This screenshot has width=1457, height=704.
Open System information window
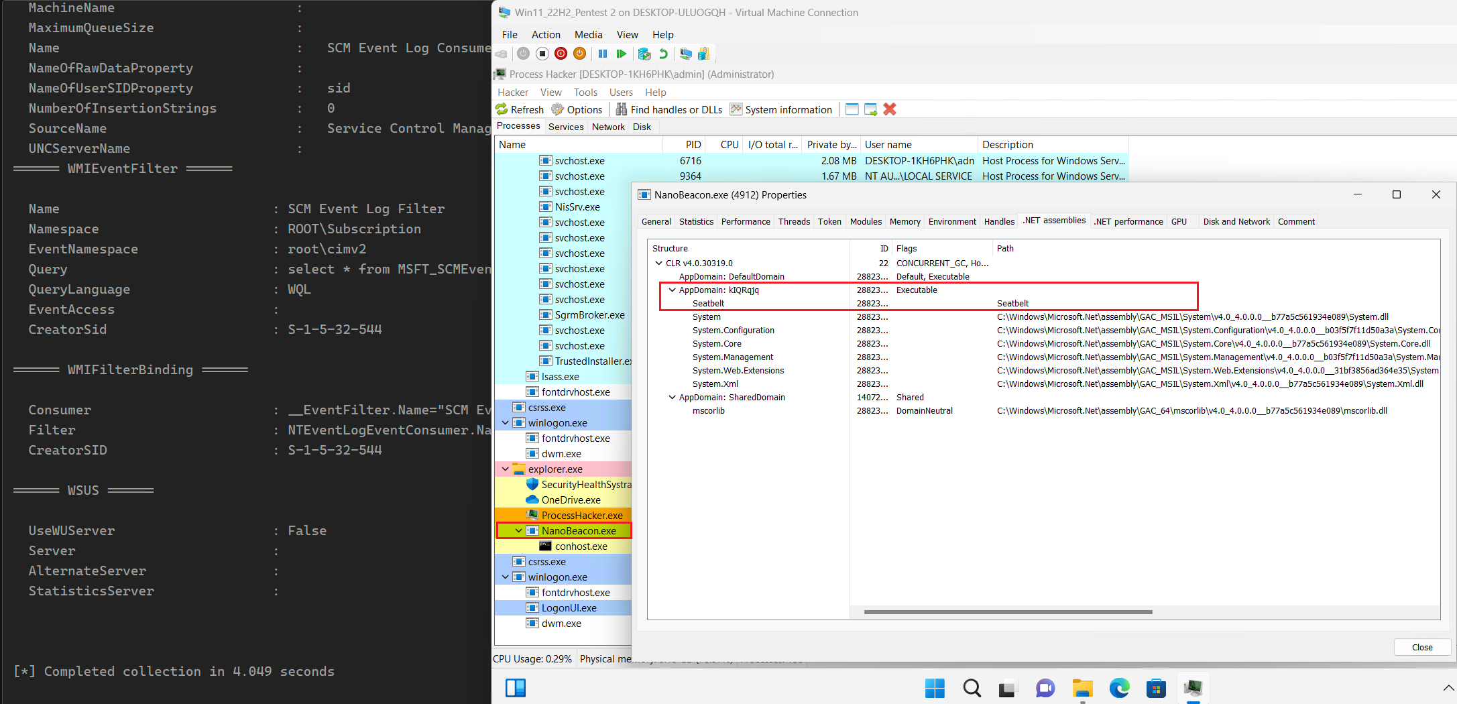point(781,109)
